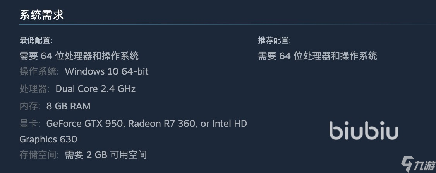Click minimum 需要 64 位处理器 notice

point(79,56)
